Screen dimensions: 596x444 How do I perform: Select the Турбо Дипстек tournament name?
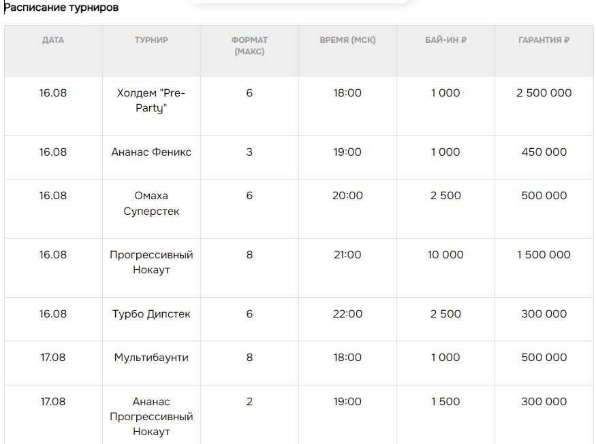click(x=151, y=314)
